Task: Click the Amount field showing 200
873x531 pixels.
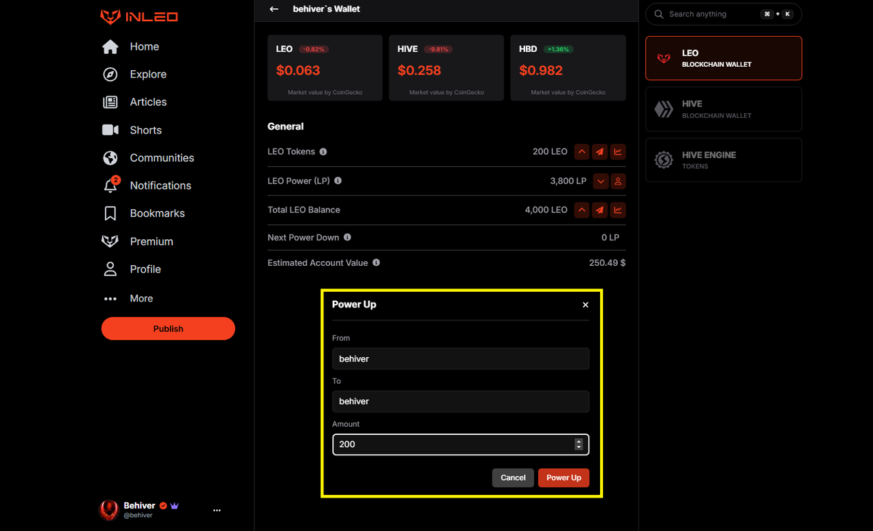Action: pos(460,444)
